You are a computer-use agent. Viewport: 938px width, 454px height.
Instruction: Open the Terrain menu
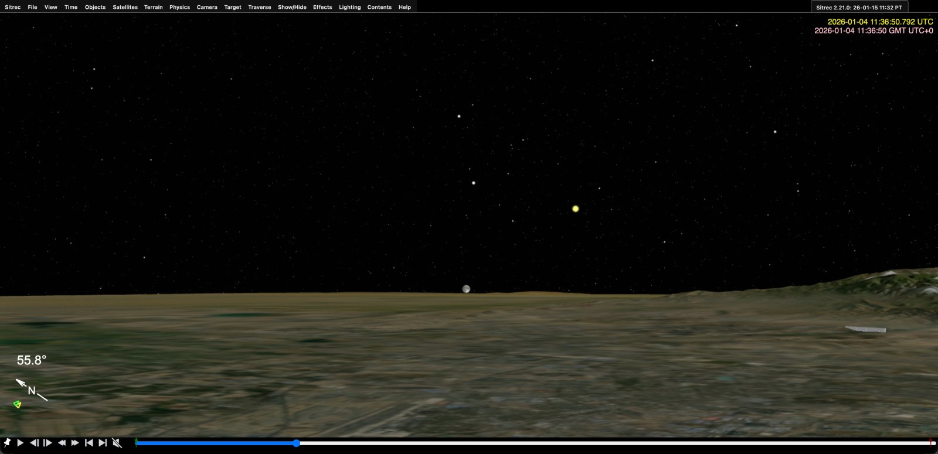pyautogui.click(x=153, y=7)
